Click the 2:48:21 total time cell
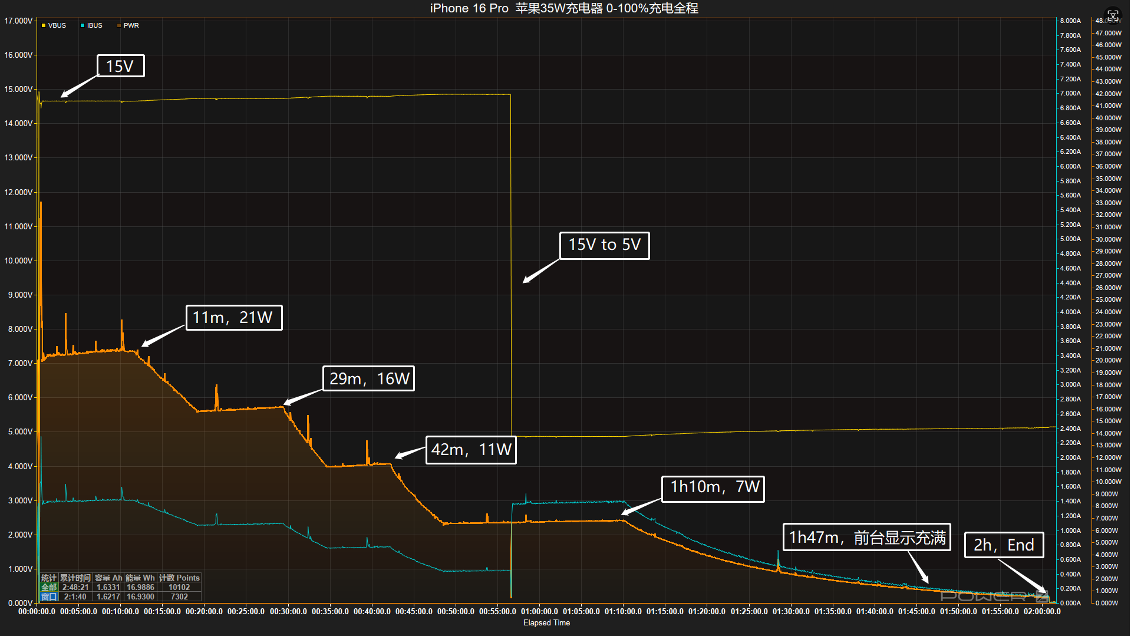 tap(75, 587)
